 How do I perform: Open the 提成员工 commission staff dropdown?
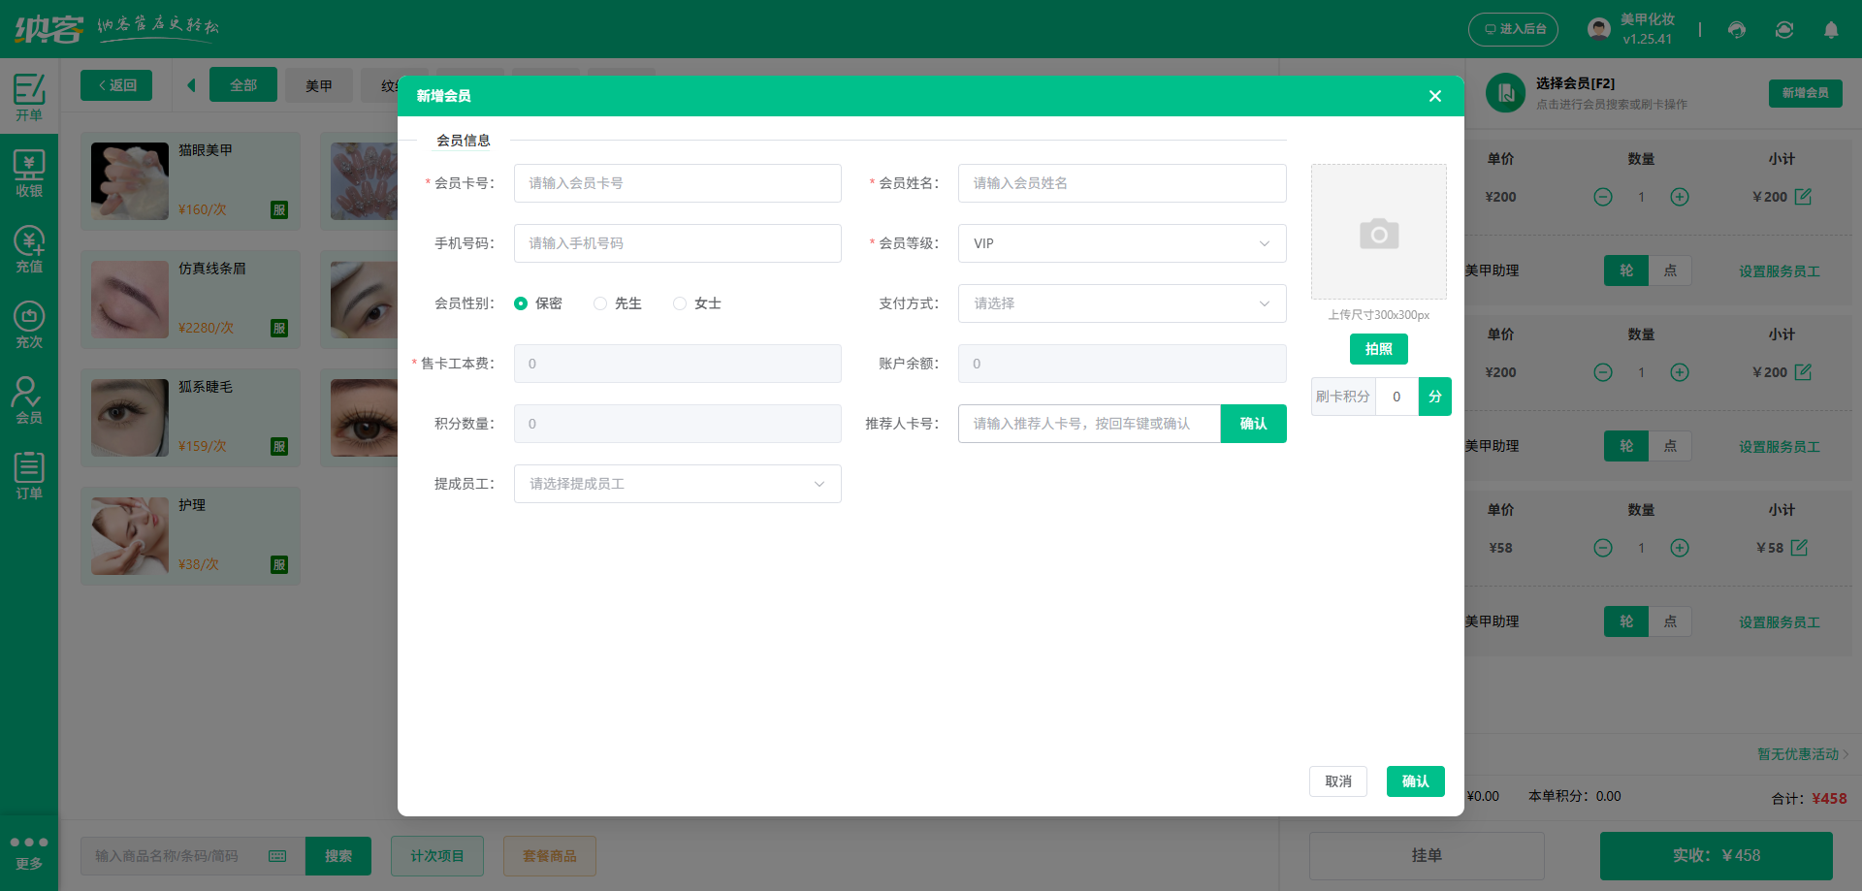677,483
